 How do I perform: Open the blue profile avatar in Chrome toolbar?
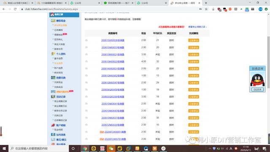pyautogui.click(x=261, y=9)
